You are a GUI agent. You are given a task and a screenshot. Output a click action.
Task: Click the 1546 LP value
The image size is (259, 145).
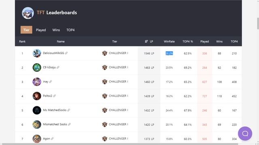(x=149, y=53)
